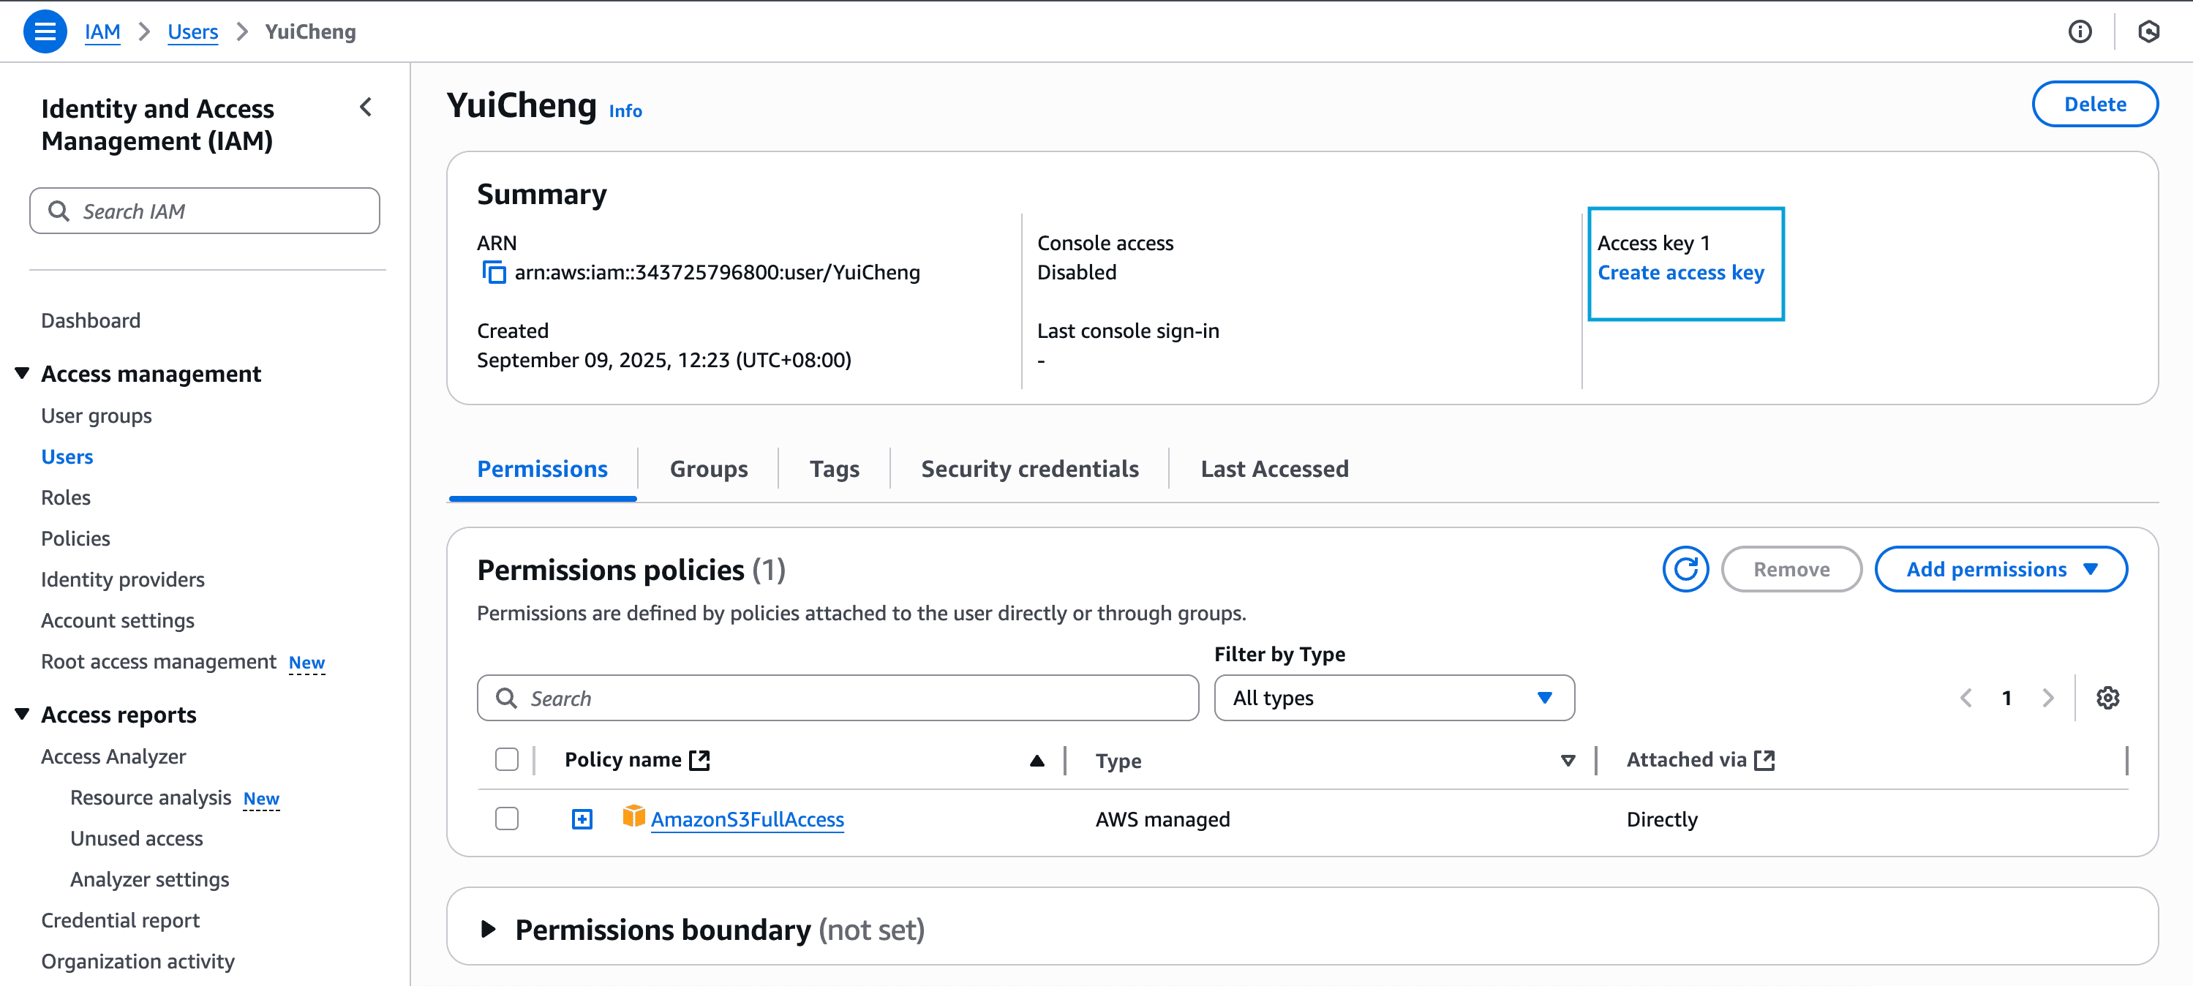Expand AmazonS3FullAccess policy plus icon

(582, 819)
